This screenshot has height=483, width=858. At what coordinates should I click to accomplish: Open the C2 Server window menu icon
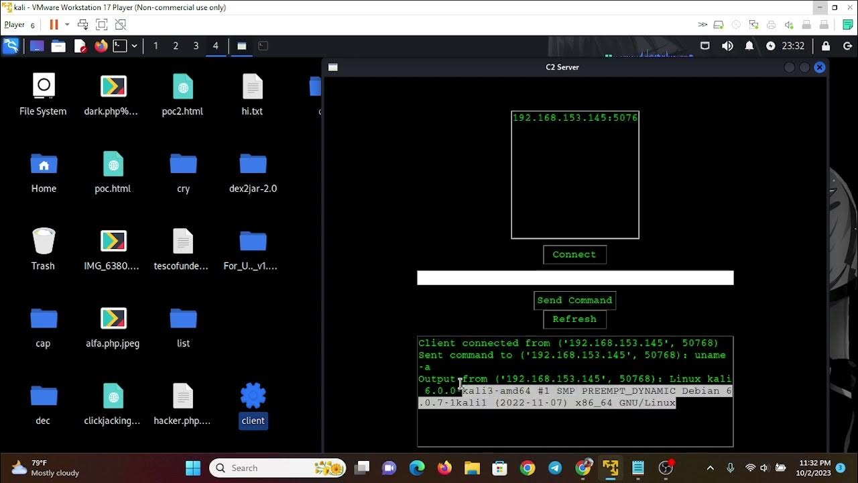(x=332, y=67)
